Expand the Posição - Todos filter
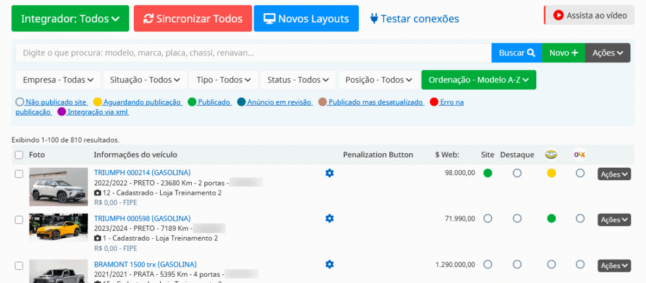Image resolution: width=646 pixels, height=283 pixels. pos(379,80)
